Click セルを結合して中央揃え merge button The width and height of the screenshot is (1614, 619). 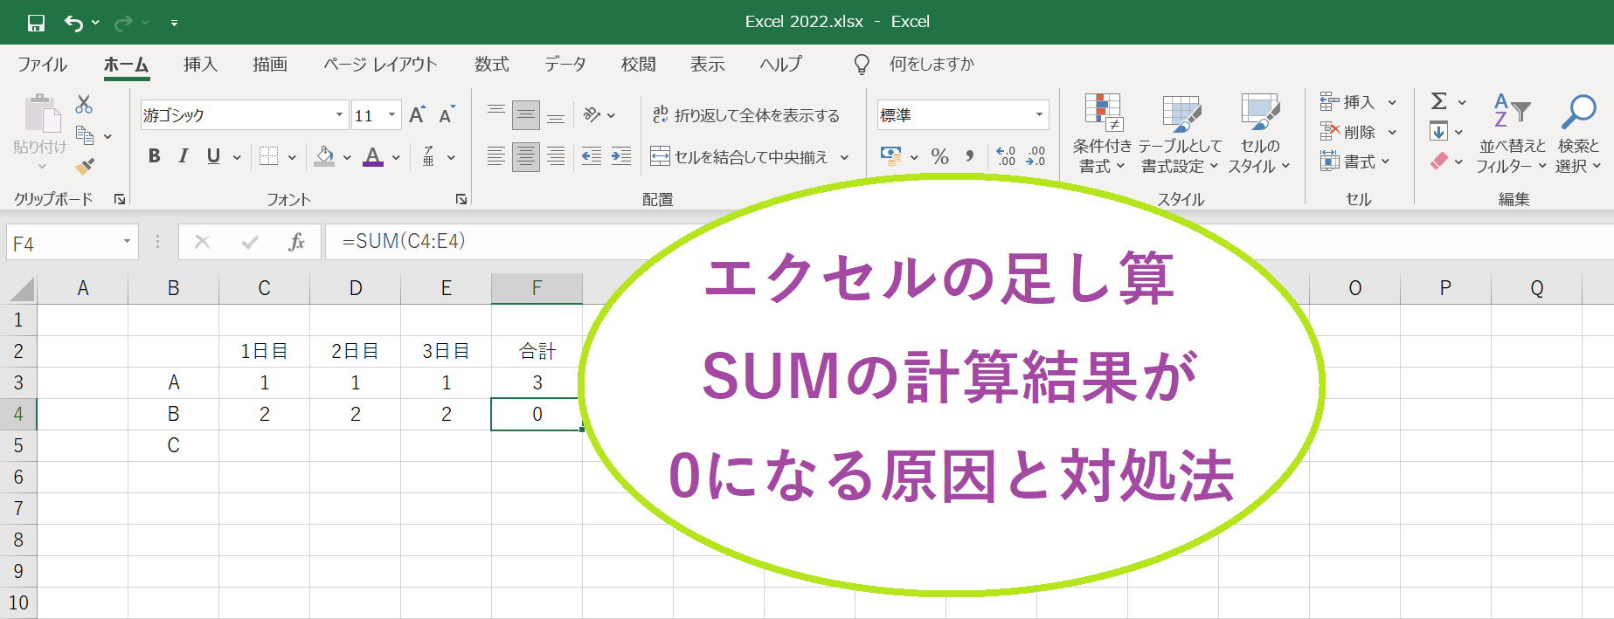[739, 157]
